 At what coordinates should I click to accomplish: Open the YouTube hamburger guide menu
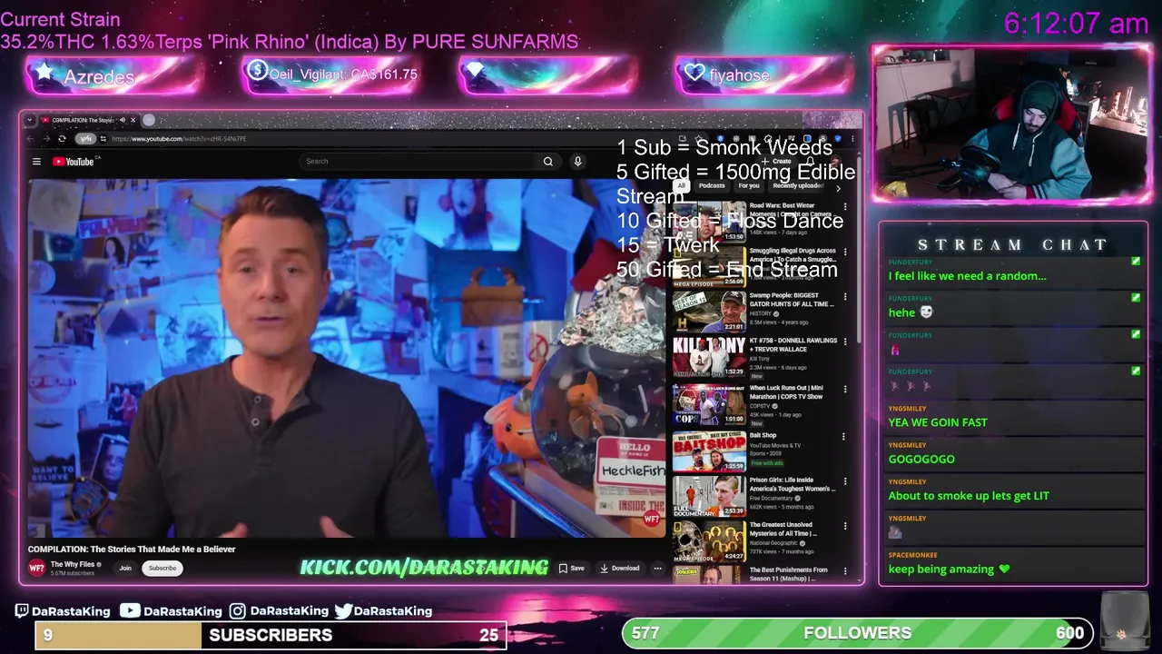36,162
